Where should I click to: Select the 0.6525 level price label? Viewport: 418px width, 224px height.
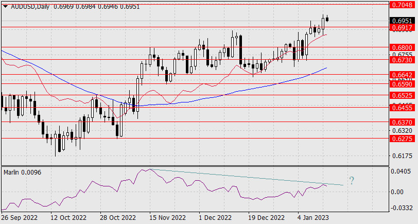tap(401, 96)
